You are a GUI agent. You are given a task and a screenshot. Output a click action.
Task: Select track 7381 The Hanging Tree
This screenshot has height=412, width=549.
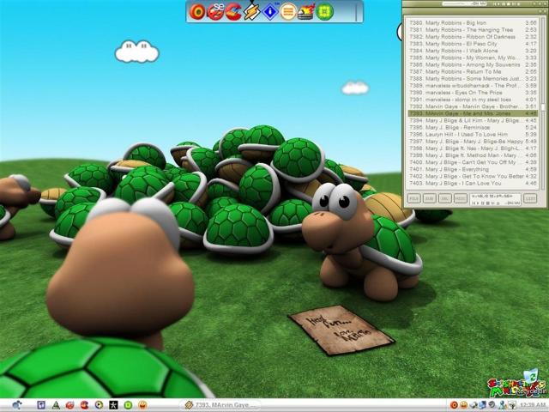473,30
